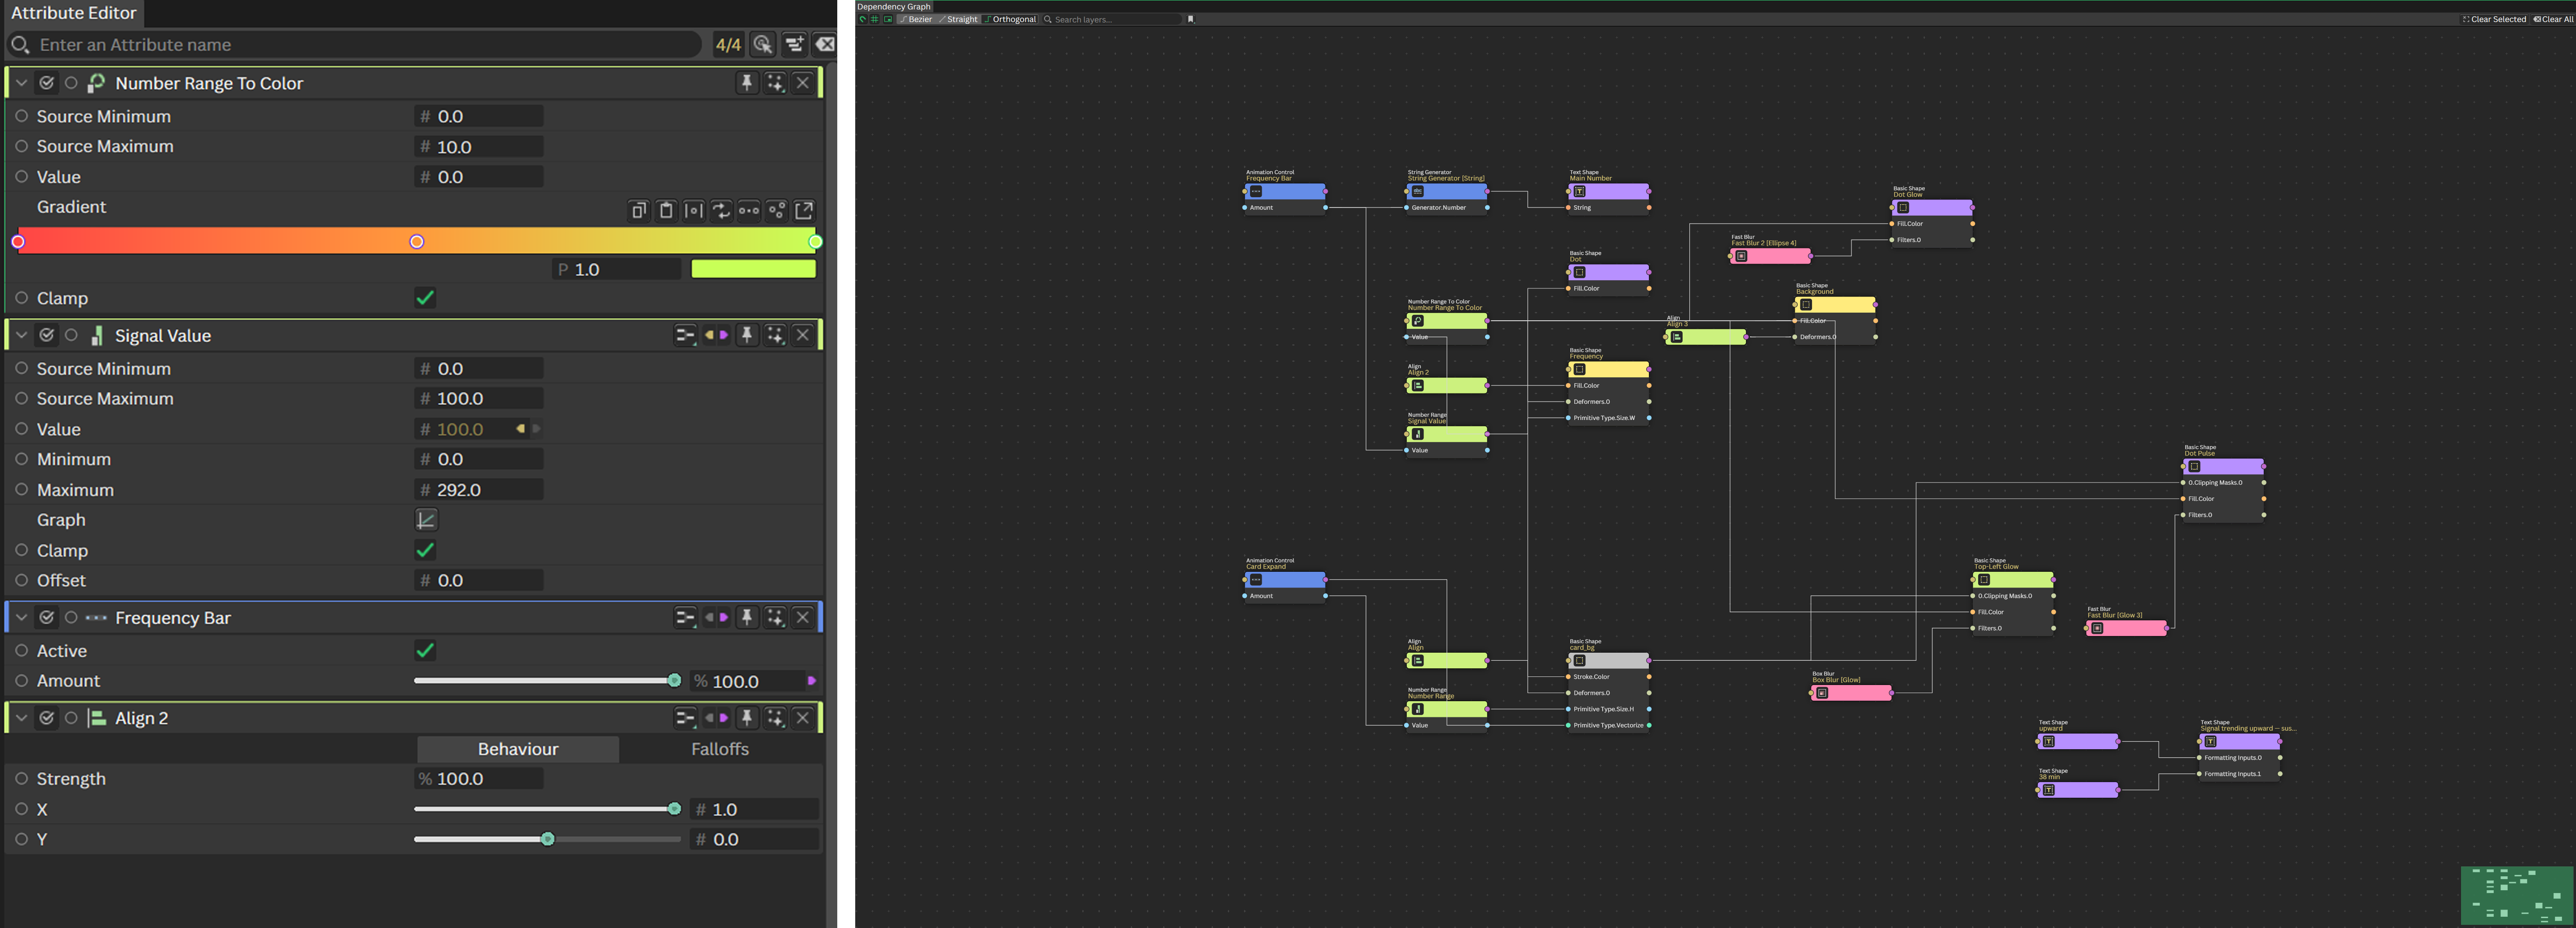Collapse the Number Range To Color section

click(x=21, y=83)
